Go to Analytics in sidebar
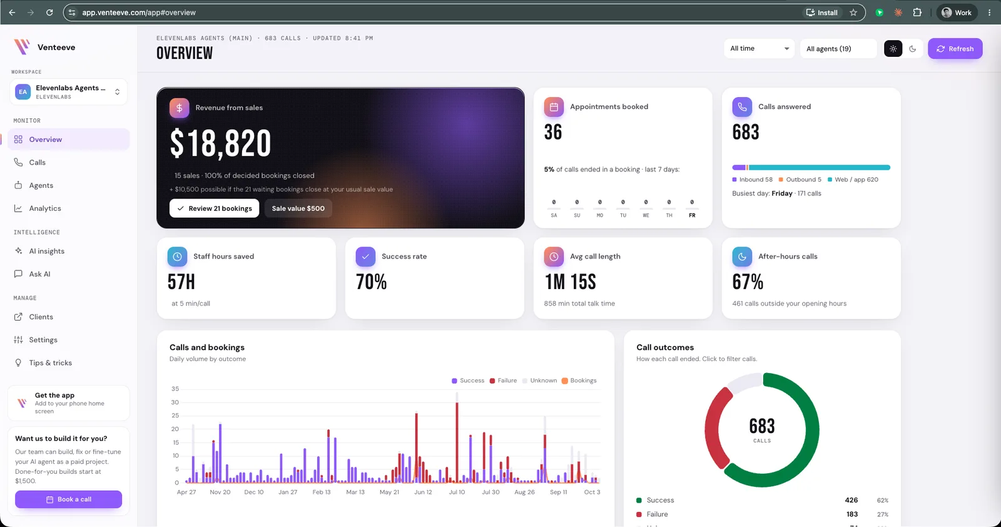 (68, 208)
